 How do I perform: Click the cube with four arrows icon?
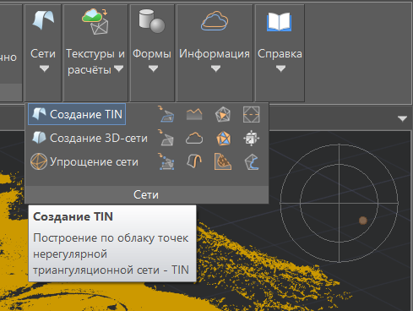[x=251, y=138]
